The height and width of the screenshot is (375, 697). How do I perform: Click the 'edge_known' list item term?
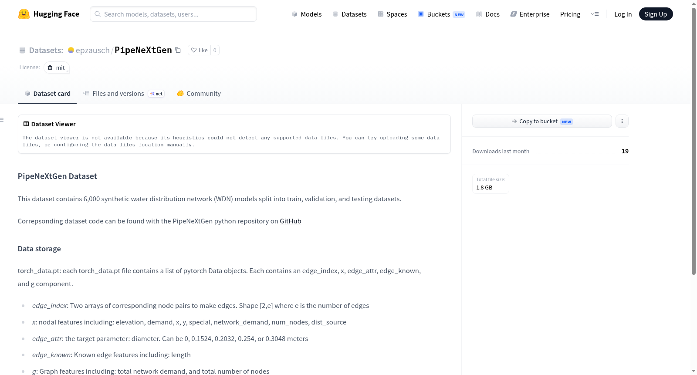51,355
